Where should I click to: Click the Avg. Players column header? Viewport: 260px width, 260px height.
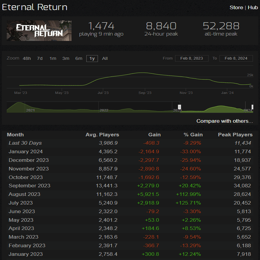pos(102,135)
